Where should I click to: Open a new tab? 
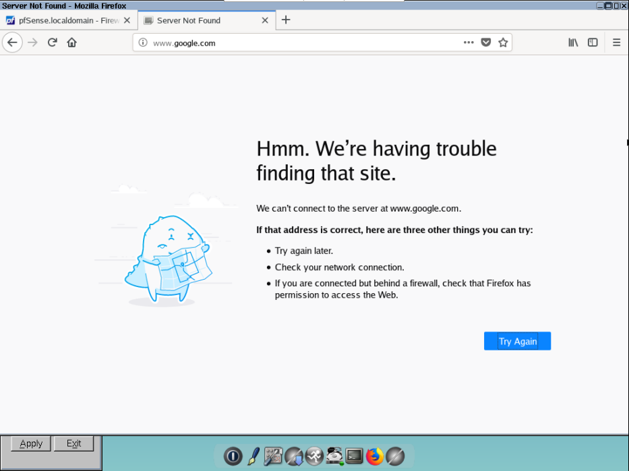click(x=286, y=20)
